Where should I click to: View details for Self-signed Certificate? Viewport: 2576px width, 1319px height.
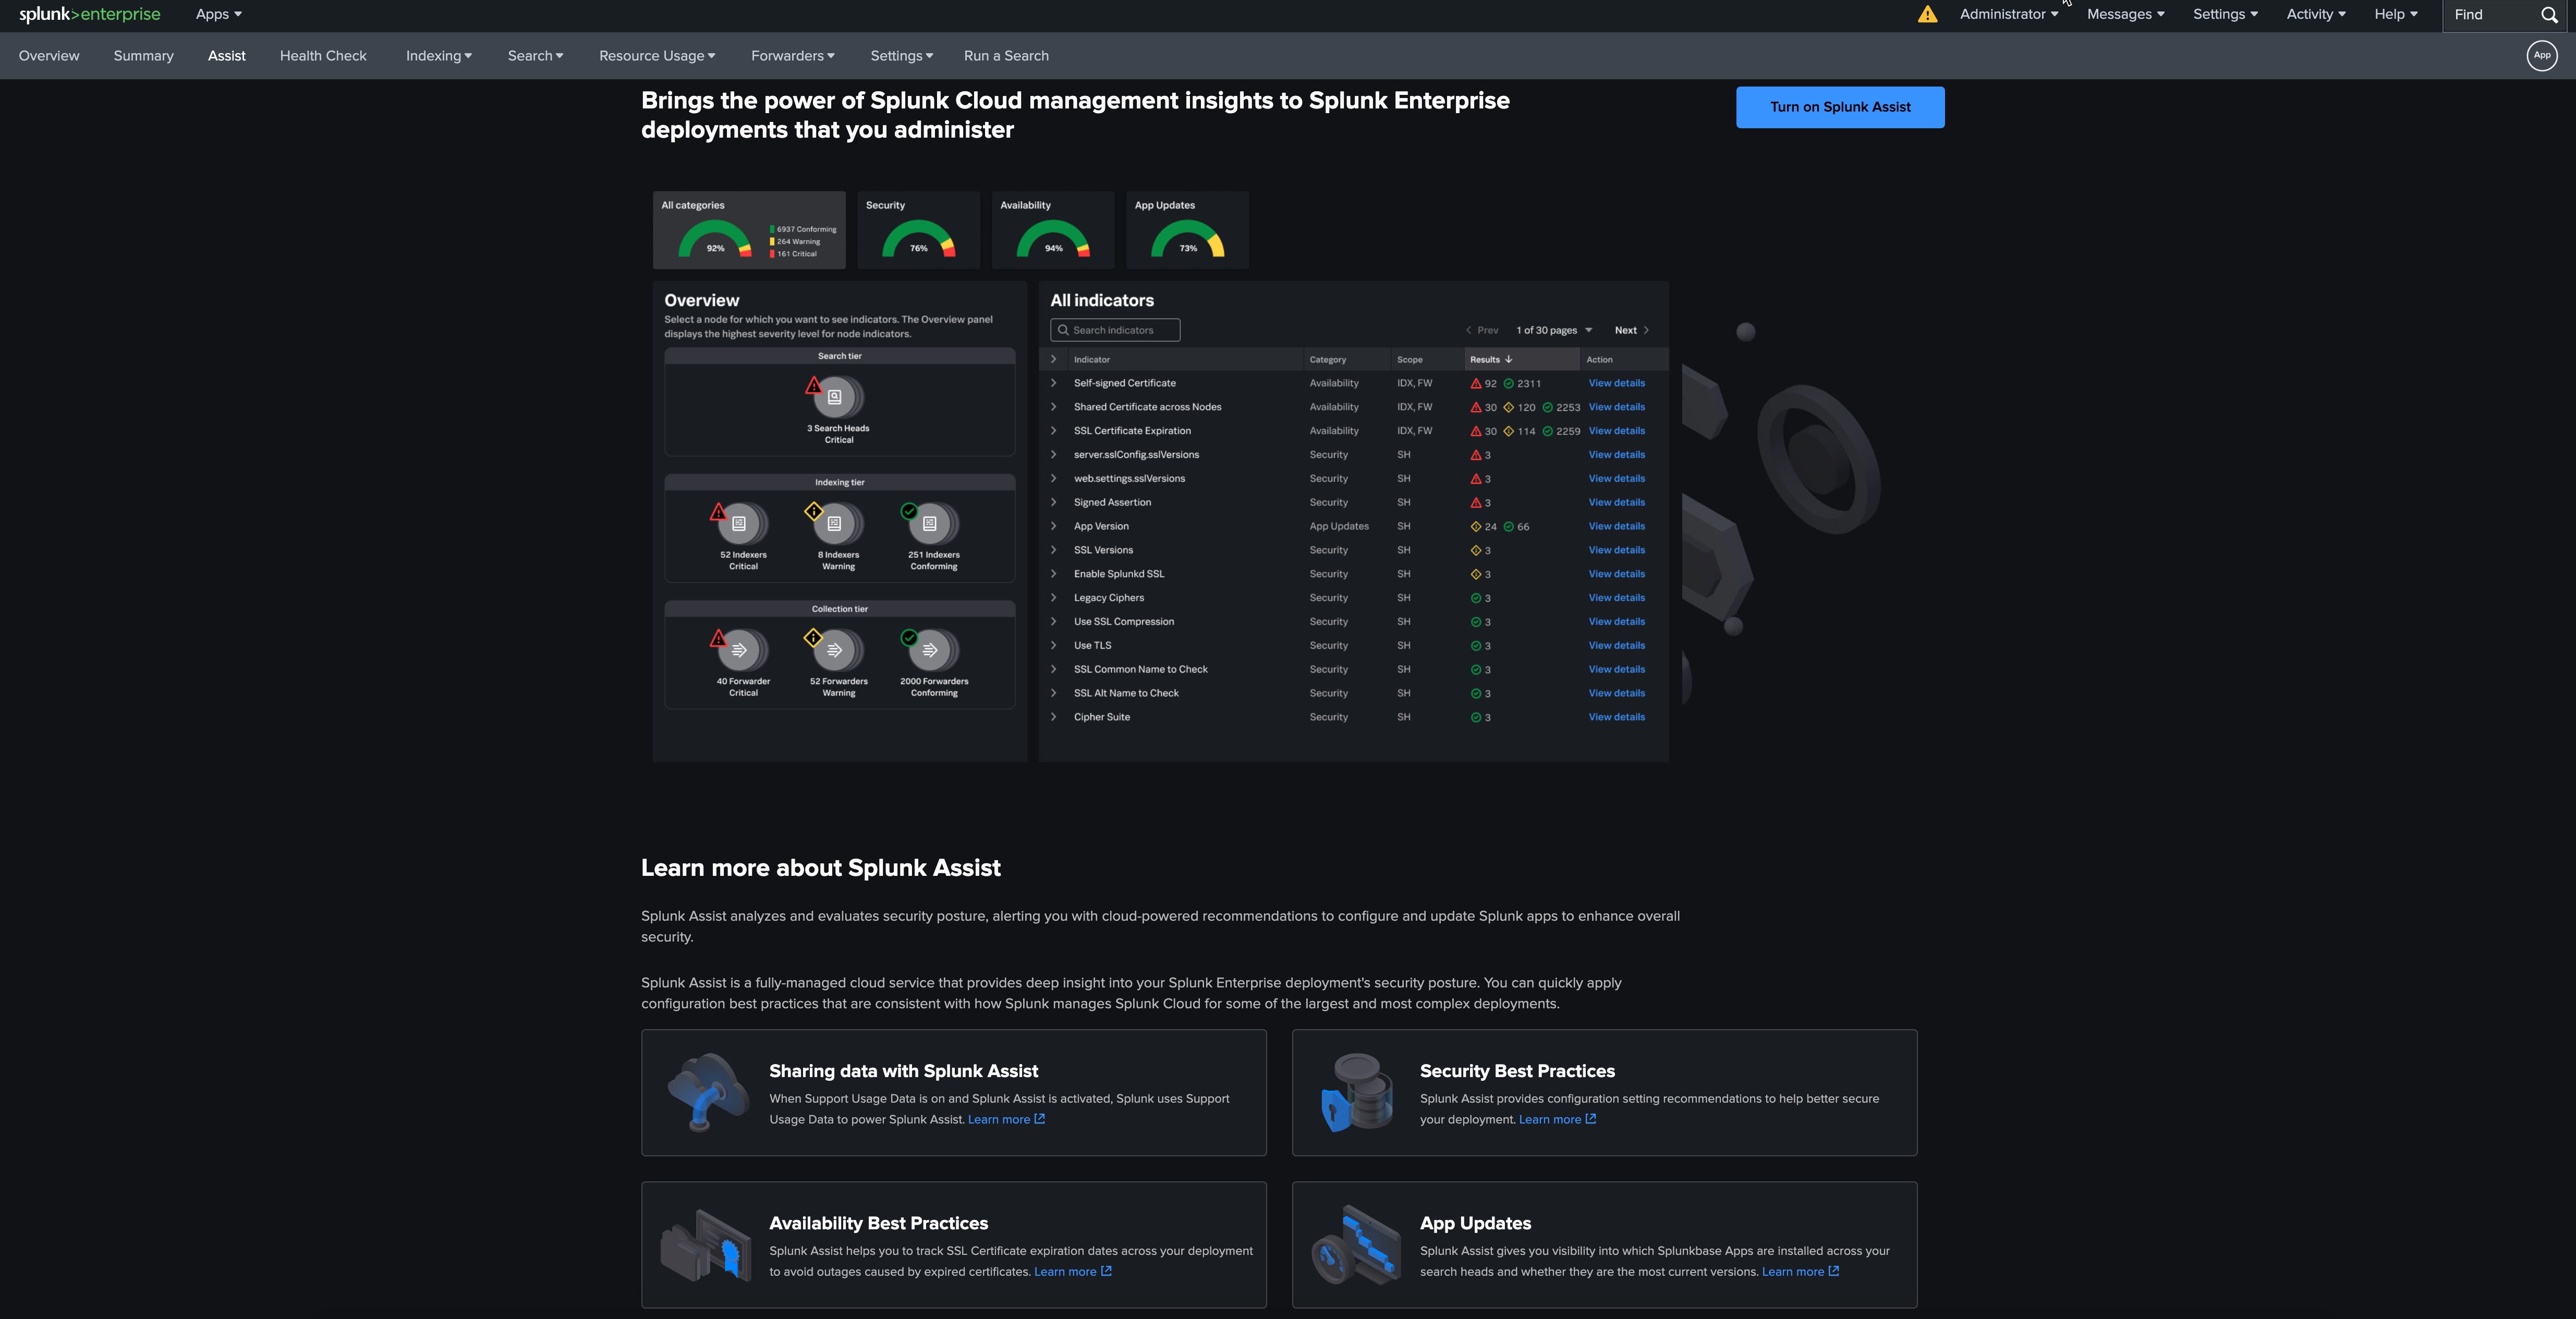coord(1616,383)
